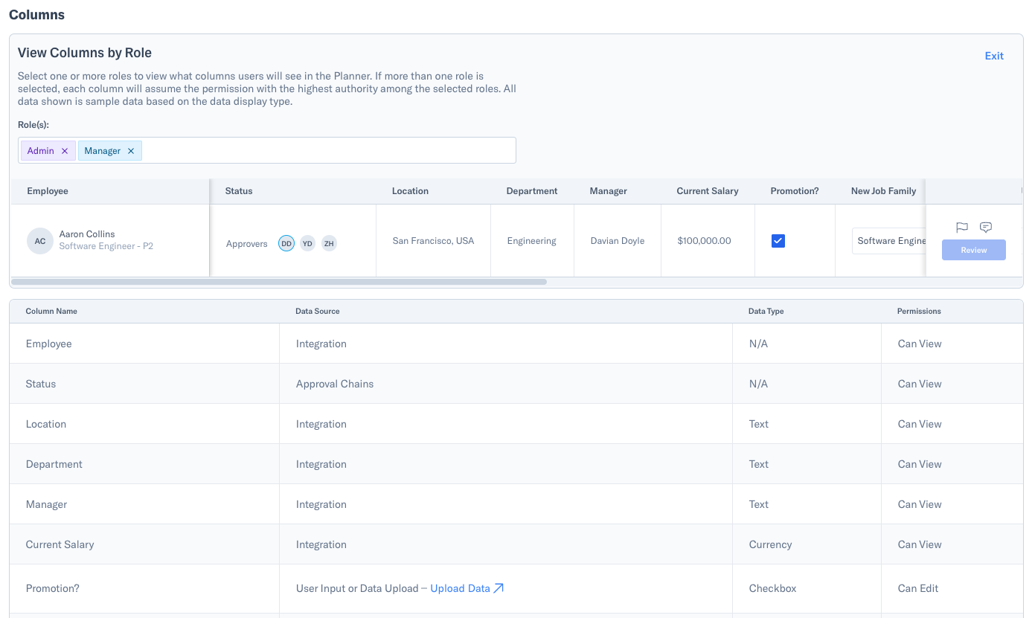Select Aaron Collins's employee name
The width and height of the screenshot is (1032, 618).
pyautogui.click(x=87, y=234)
